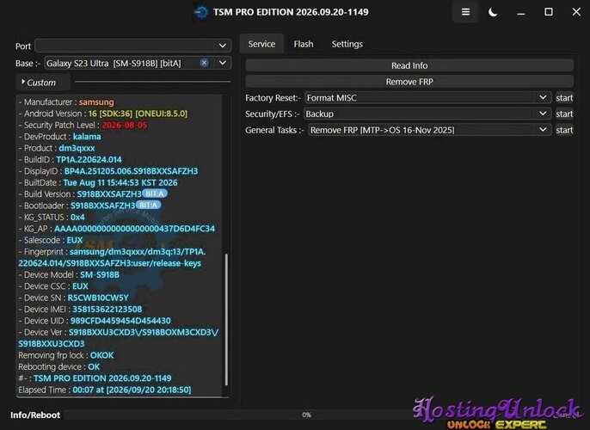Open the hamburger menu in title bar

click(x=465, y=12)
